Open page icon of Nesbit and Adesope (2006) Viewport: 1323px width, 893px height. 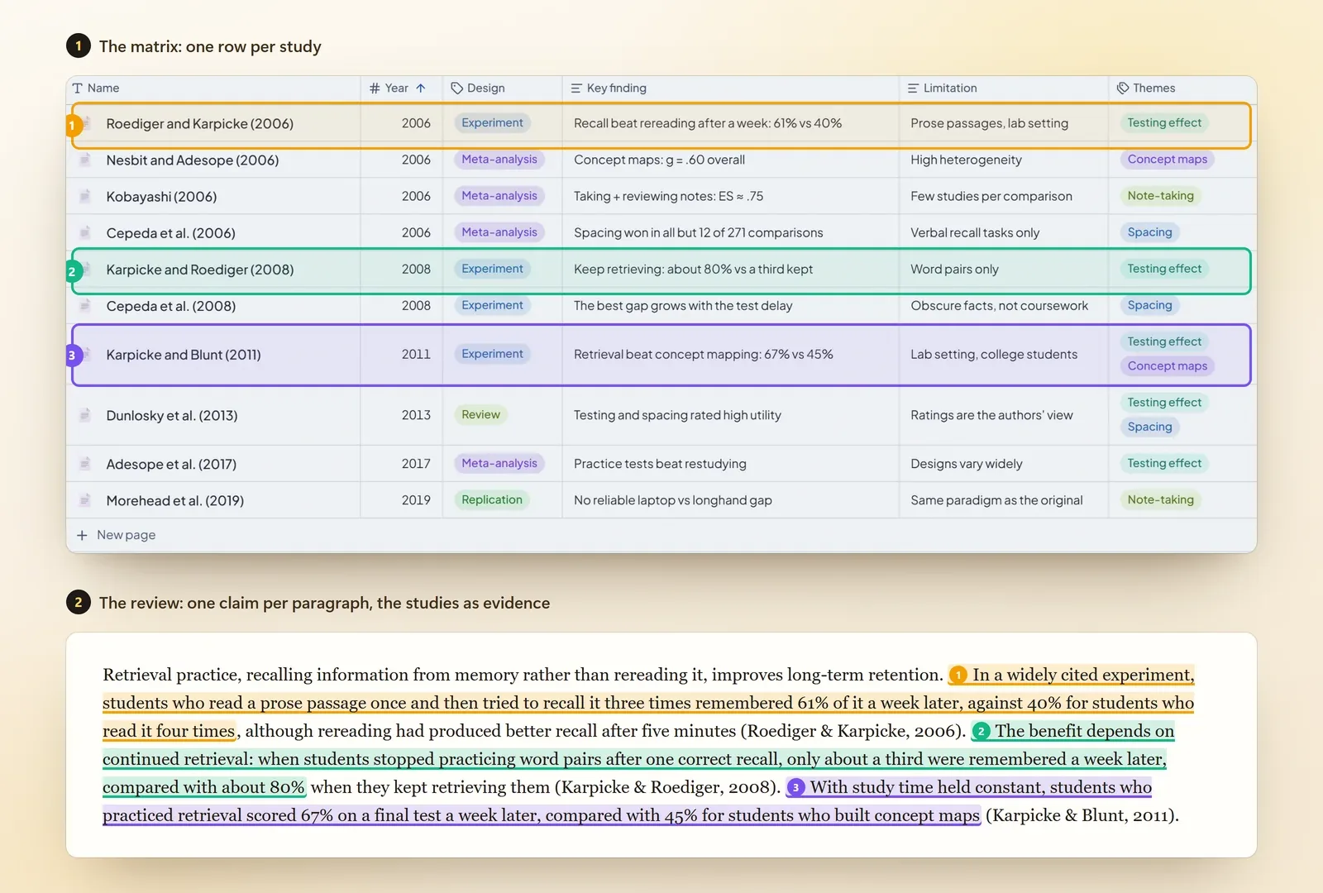point(85,160)
